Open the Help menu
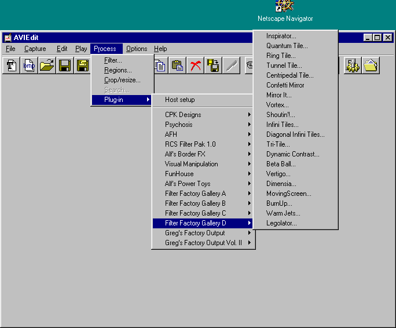Screen dimensions: 396x328 (x=160, y=49)
